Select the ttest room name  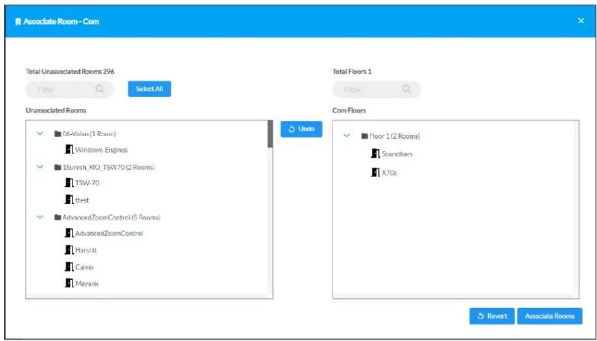pos(82,200)
